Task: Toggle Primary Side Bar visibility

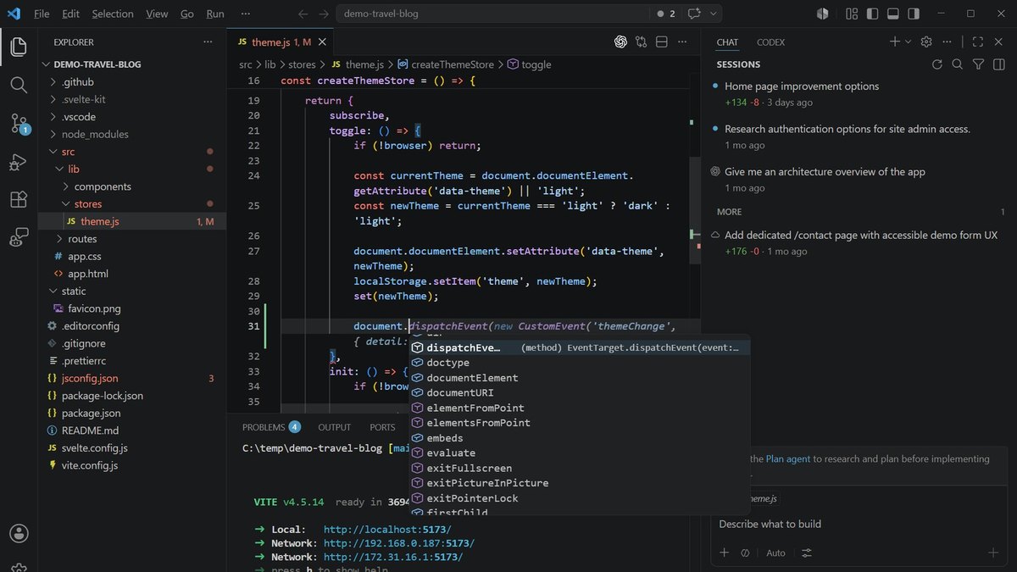Action: click(872, 14)
